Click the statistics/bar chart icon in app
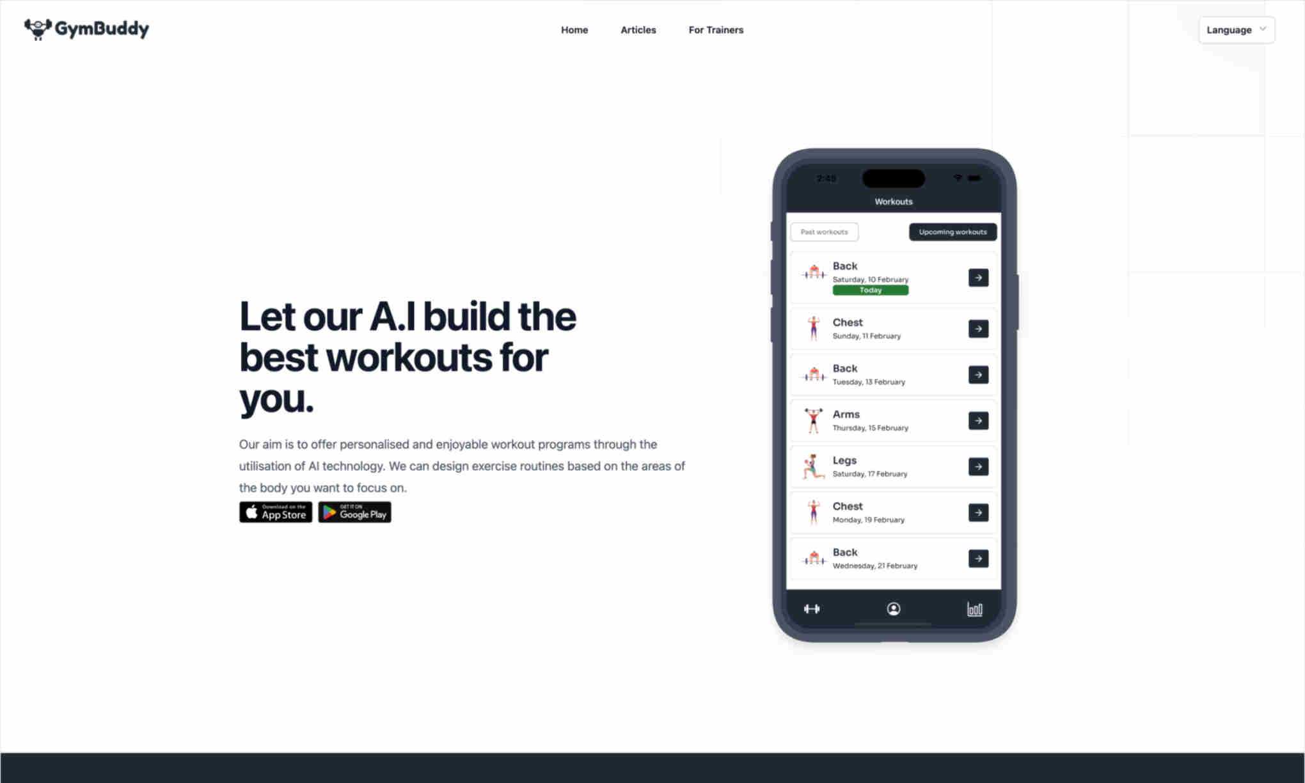The height and width of the screenshot is (783, 1305). click(x=975, y=608)
